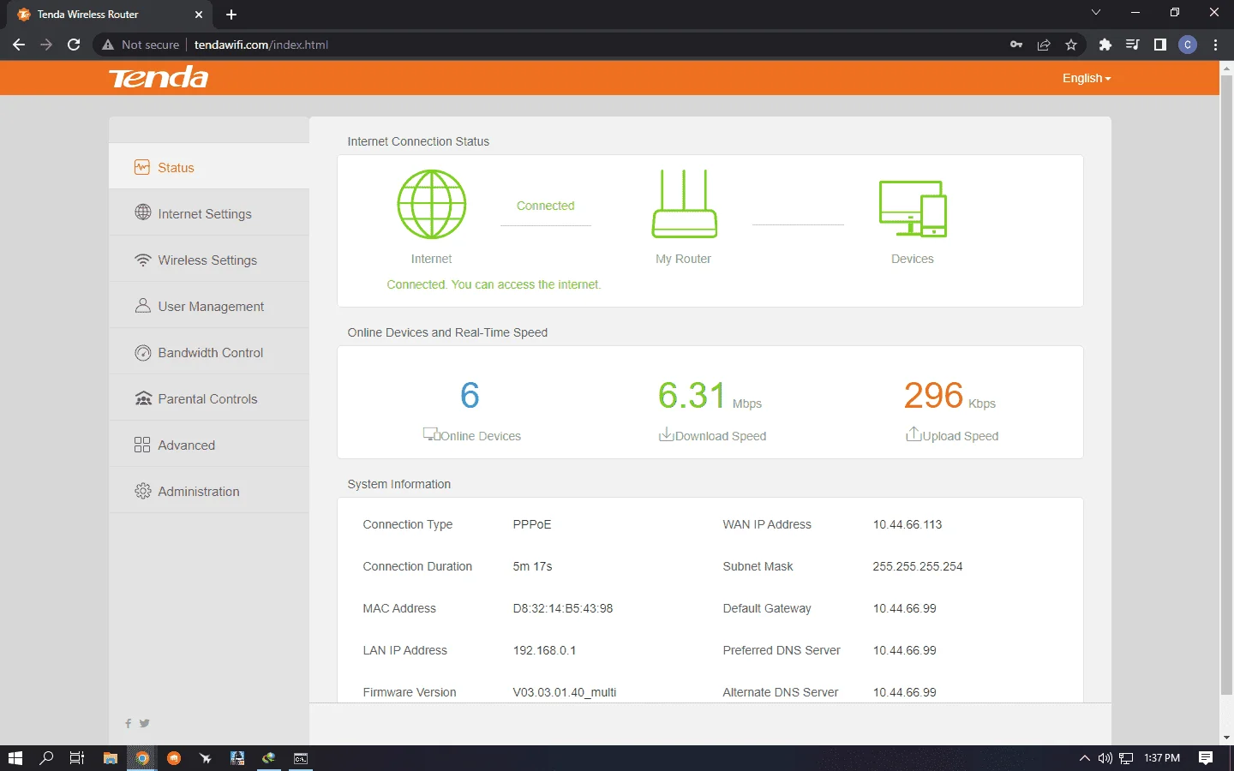Image resolution: width=1234 pixels, height=771 pixels.
Task: Click the 6.31 Mbps download speed value
Action: tap(710, 396)
